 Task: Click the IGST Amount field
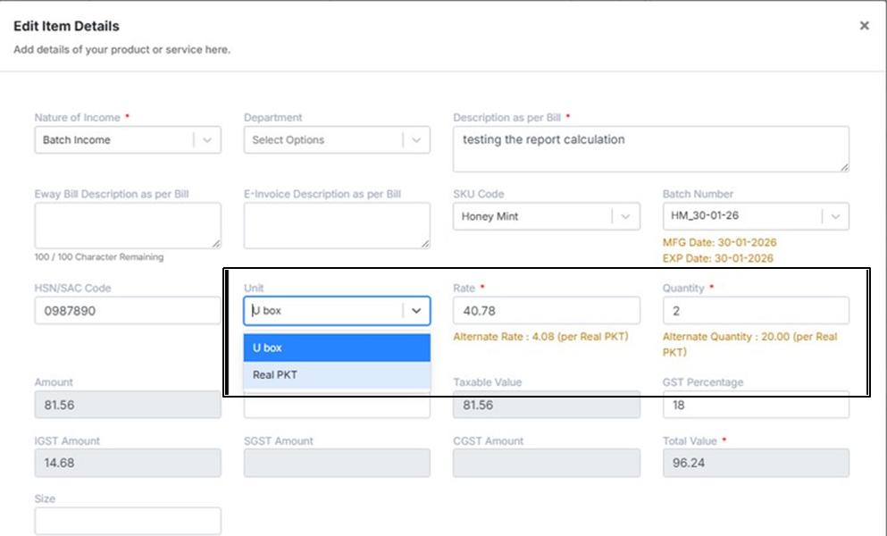coord(128,463)
